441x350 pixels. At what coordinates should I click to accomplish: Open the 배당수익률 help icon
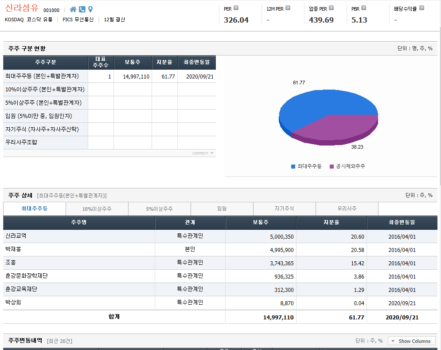(421, 8)
